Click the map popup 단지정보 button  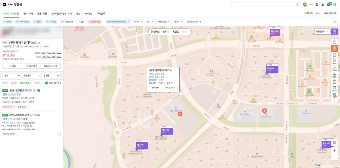[x=155, y=88]
